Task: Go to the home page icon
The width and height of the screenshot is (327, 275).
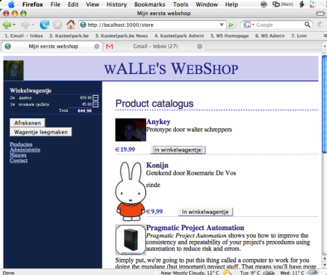Action: [x=70, y=25]
